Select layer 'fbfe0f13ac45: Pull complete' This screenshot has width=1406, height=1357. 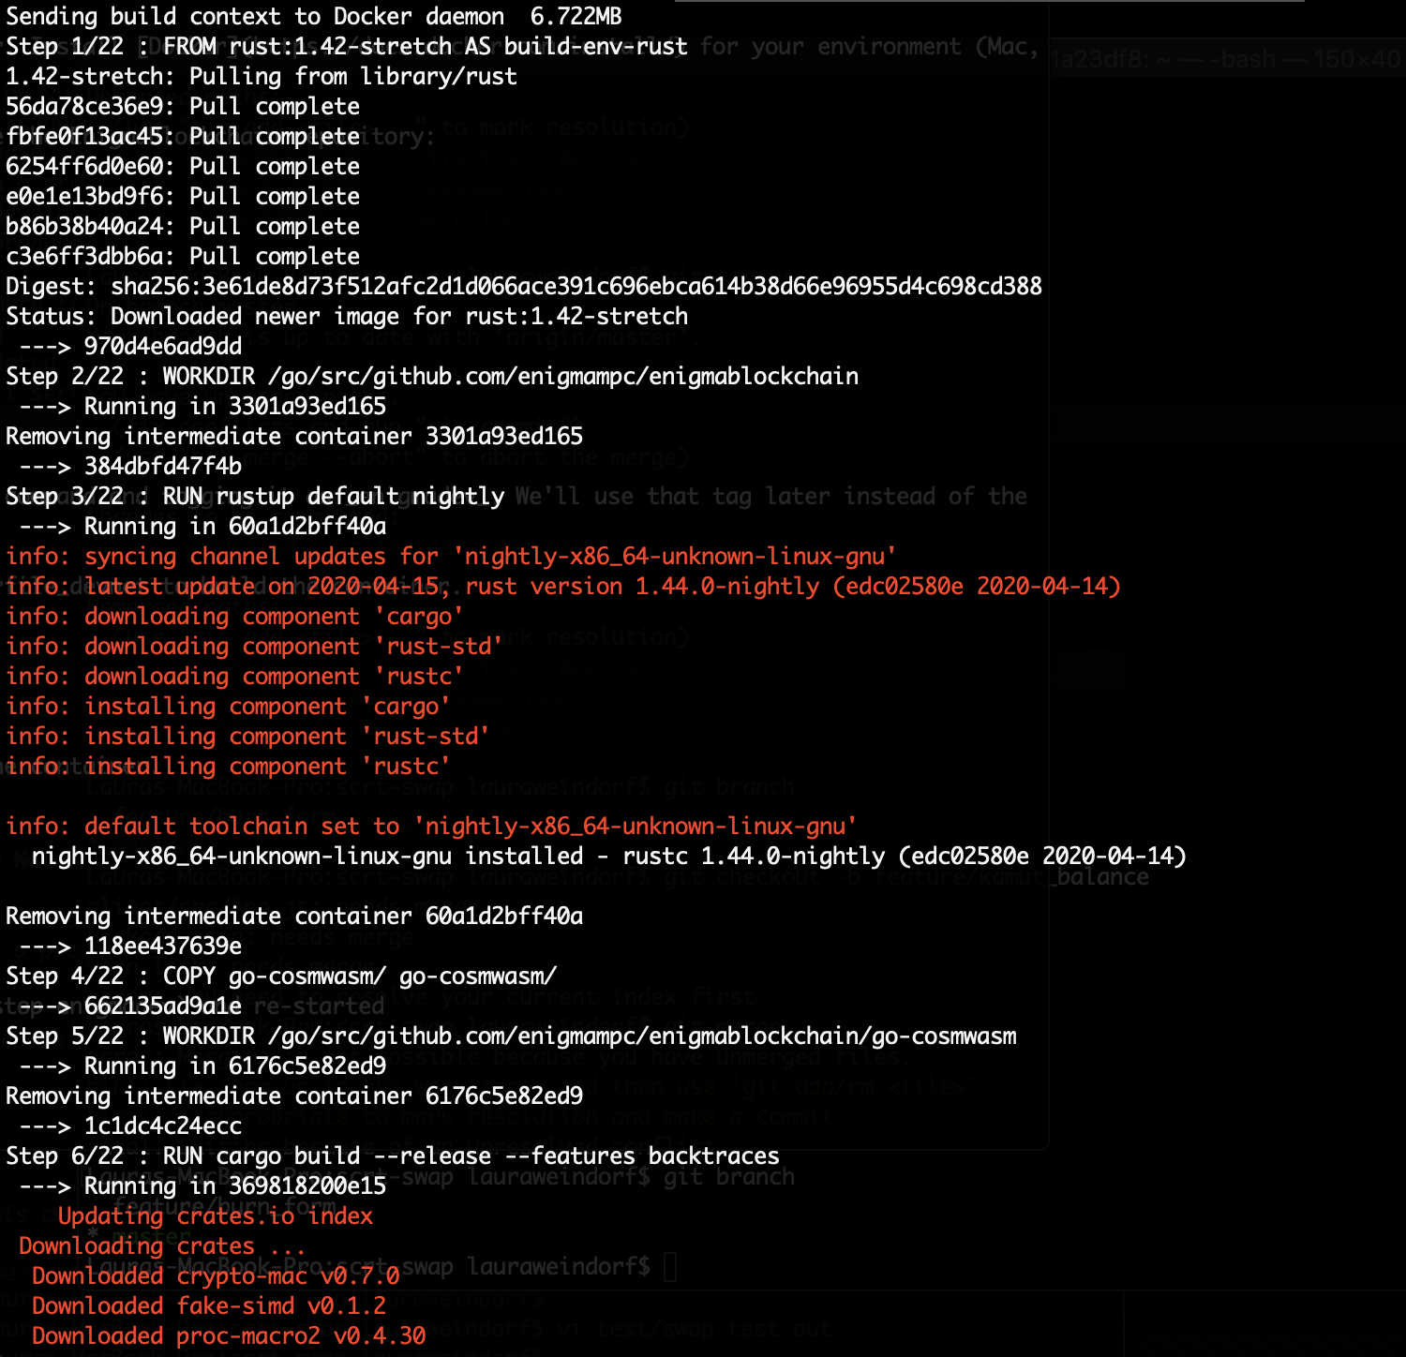tap(183, 137)
